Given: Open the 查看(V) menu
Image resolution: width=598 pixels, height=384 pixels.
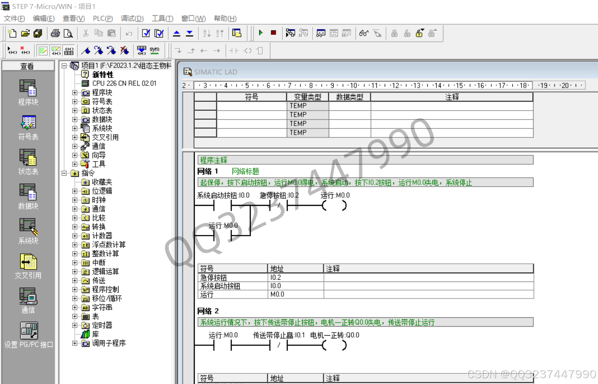Looking at the screenshot, I should [73, 18].
